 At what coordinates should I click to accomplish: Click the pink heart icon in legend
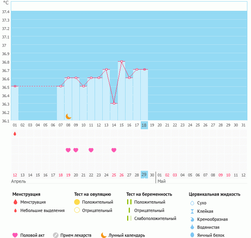click(x=15, y=235)
